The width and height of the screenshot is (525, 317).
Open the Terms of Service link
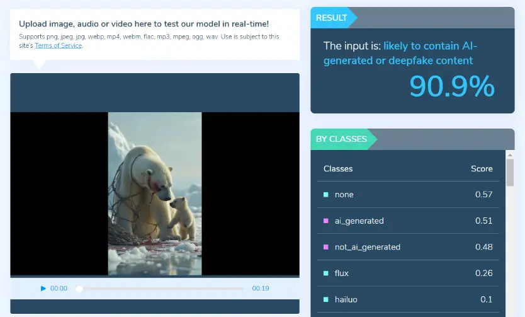pyautogui.click(x=59, y=45)
